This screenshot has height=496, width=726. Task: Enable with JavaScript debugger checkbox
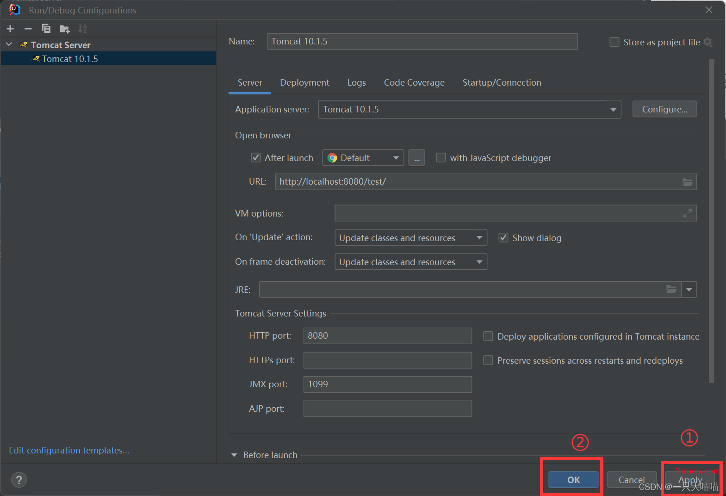(441, 158)
